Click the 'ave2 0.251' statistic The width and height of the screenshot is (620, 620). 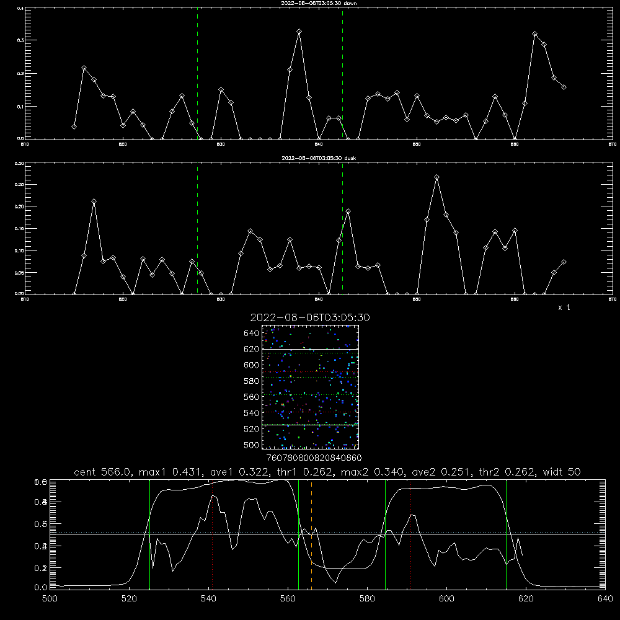(x=441, y=472)
